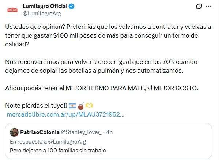The width and height of the screenshot is (222, 160).
Task: Click the @LumilagroArg handle under the name
Action: point(42,14)
